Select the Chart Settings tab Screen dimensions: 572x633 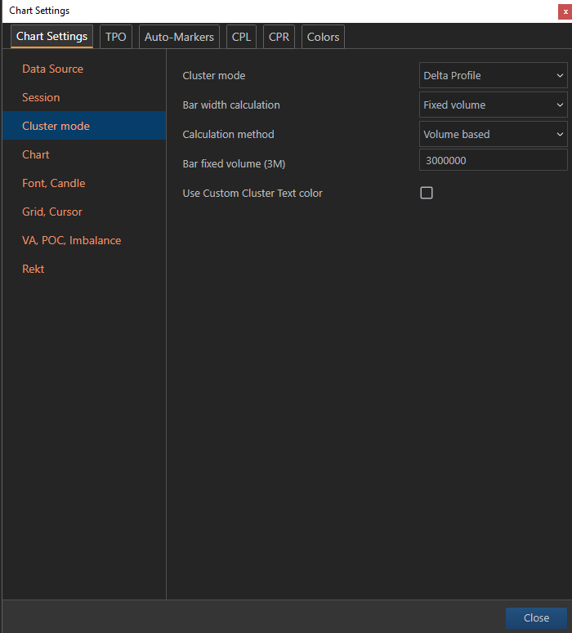click(51, 36)
